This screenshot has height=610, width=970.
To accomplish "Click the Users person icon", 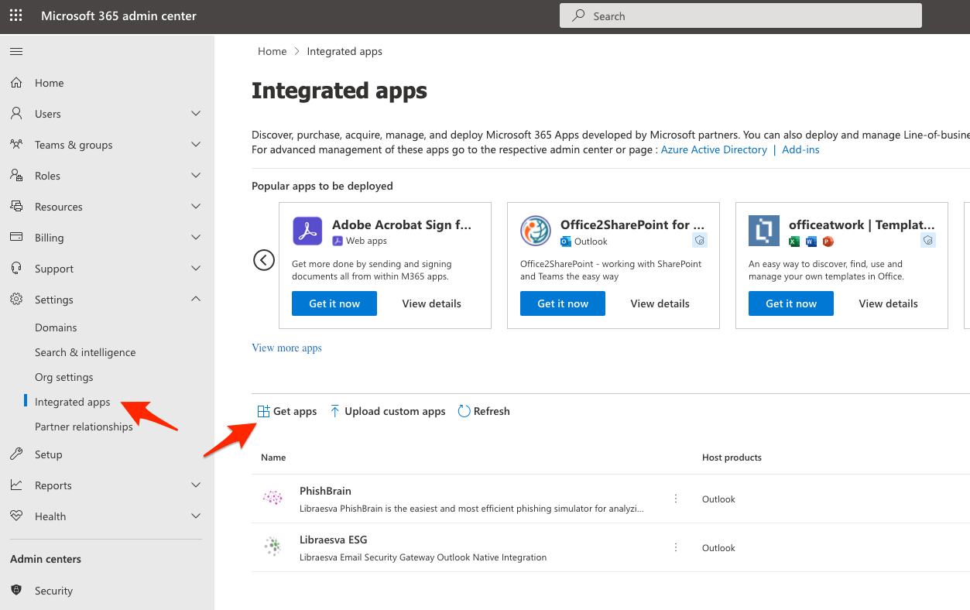I will pos(16,114).
